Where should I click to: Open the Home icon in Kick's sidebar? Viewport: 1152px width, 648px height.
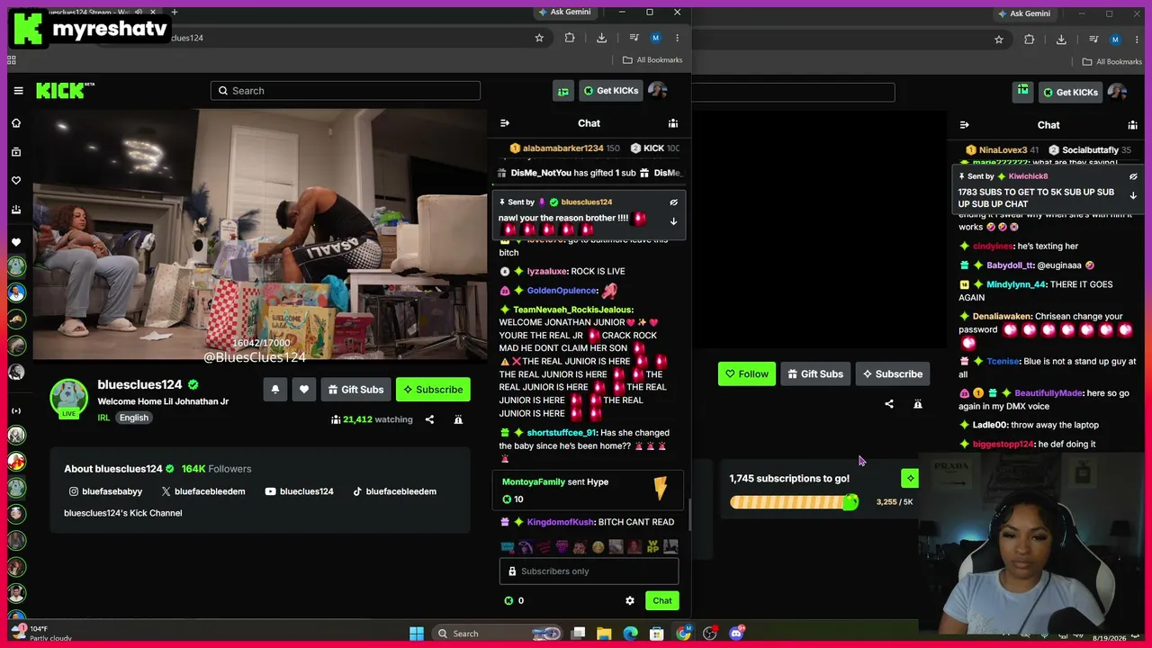pos(16,123)
